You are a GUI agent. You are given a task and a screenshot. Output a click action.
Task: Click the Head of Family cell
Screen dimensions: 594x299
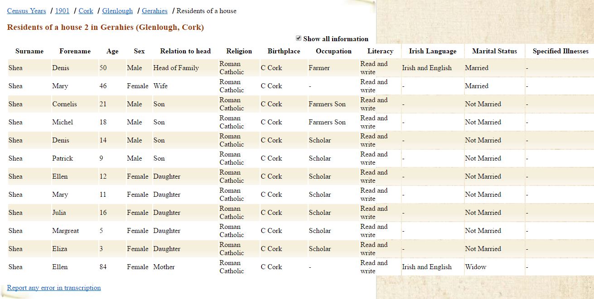176,68
